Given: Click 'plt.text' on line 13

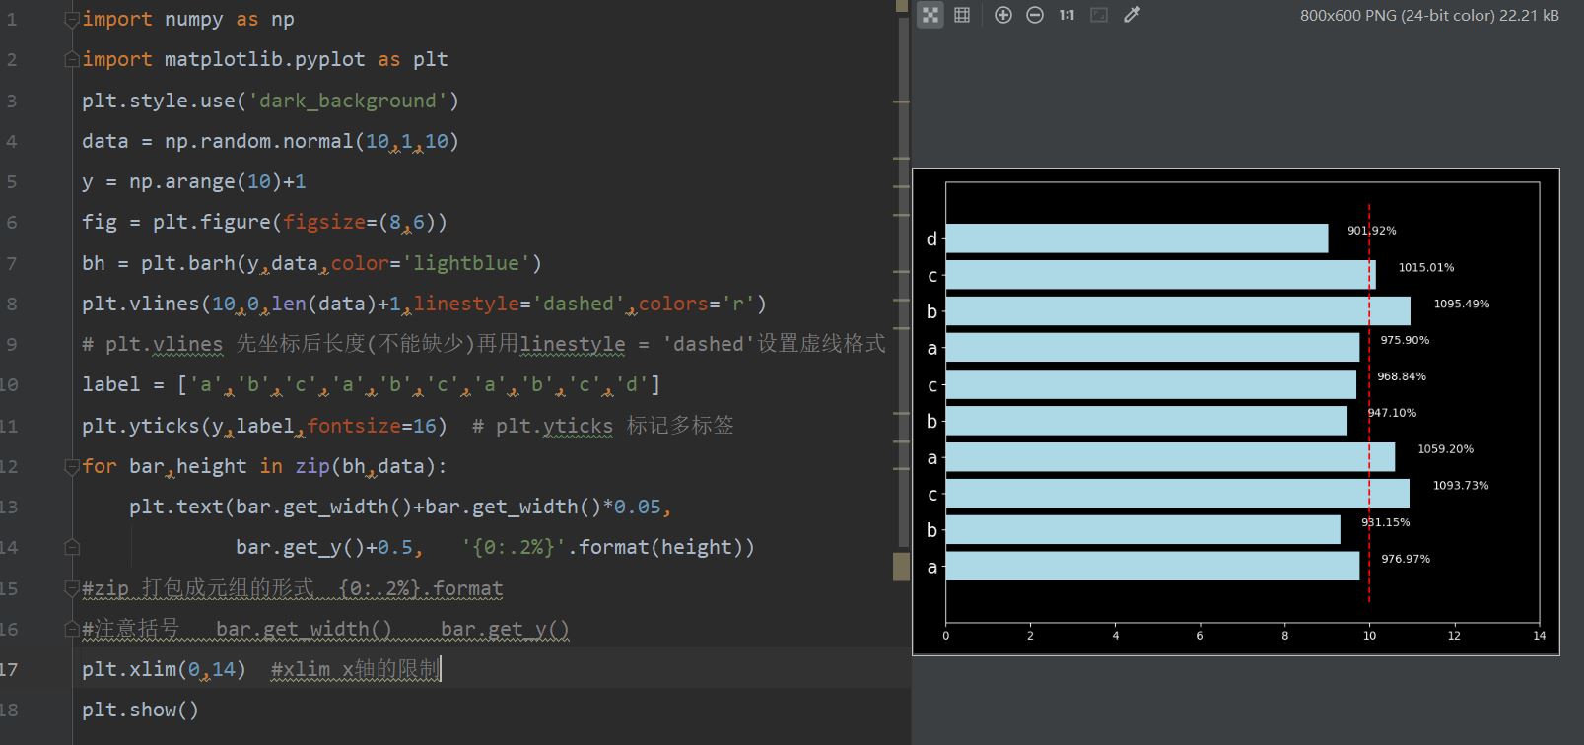Looking at the screenshot, I should click(176, 507).
